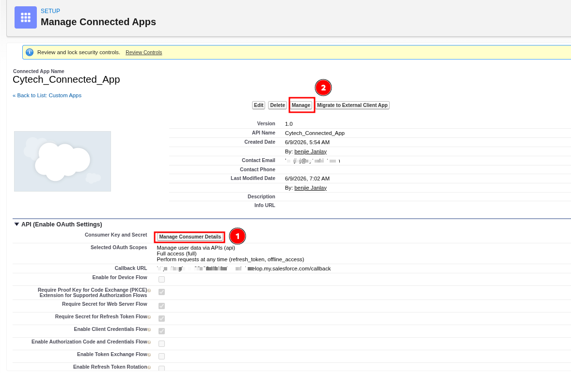Click the Manage Connected Apps grid icon

26,17
